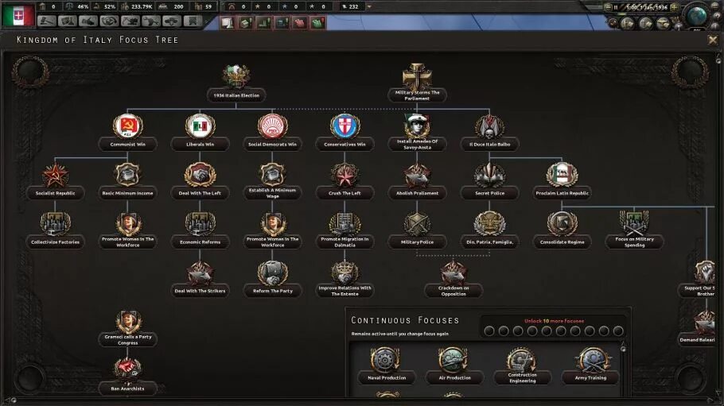Click the green fuel can alert
Image resolution: width=724 pixels, height=406 pixels.
click(317, 21)
